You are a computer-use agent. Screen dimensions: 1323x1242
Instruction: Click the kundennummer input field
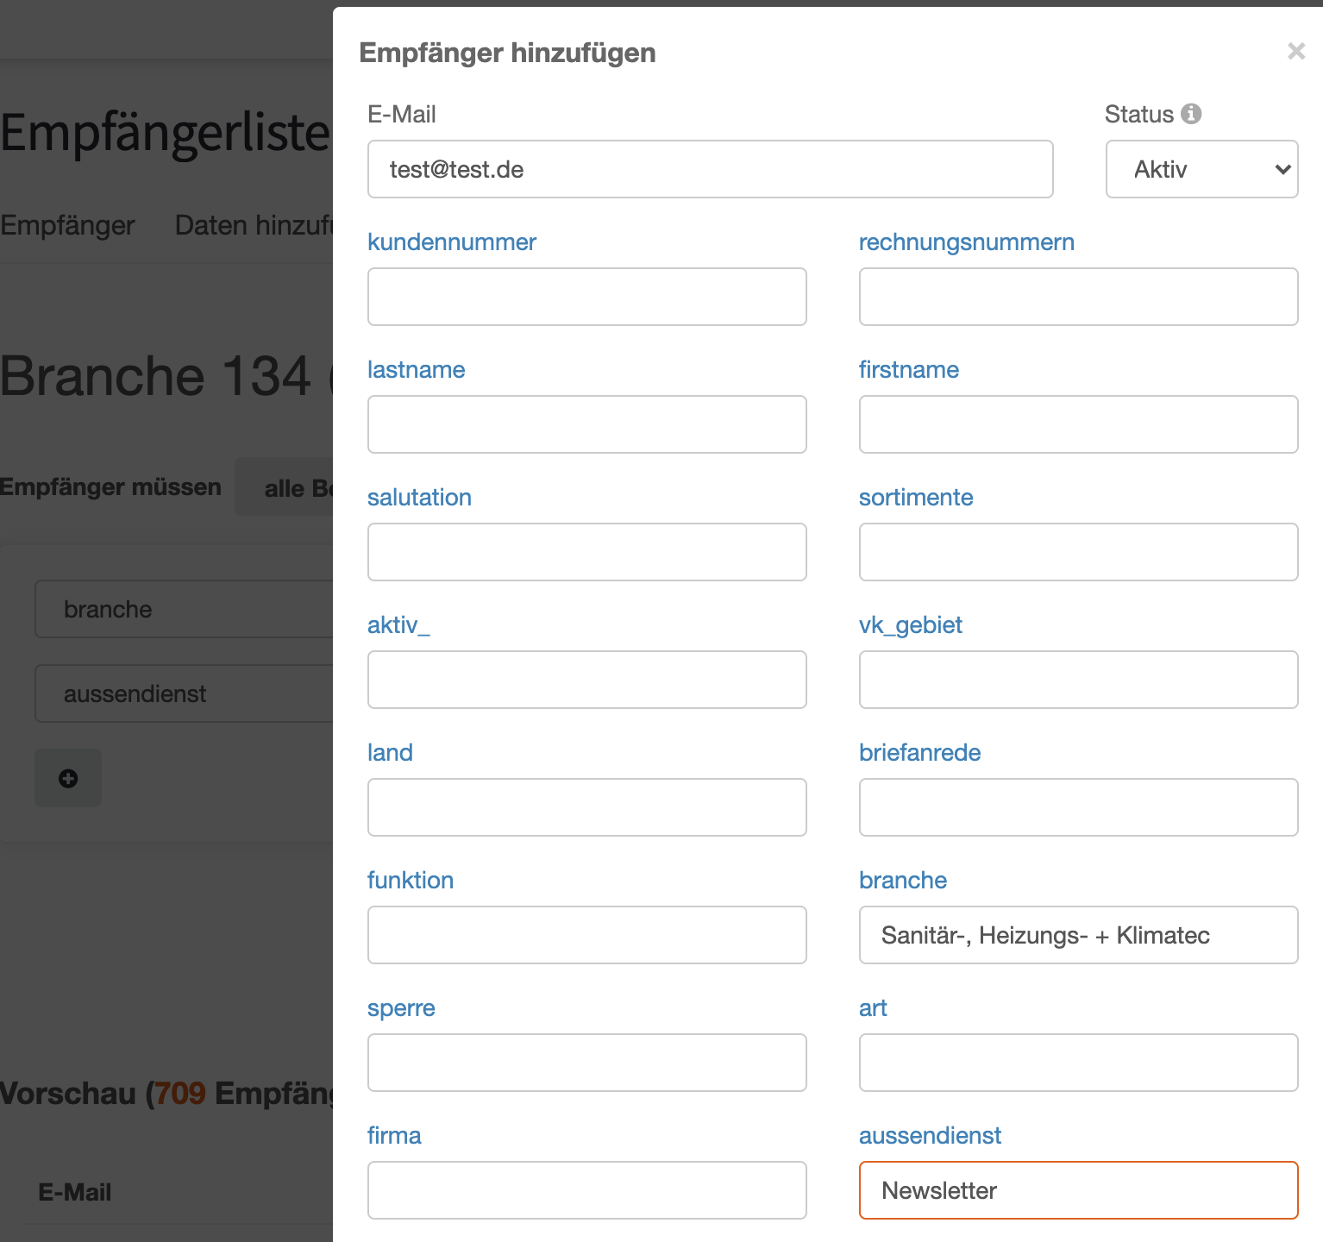(586, 297)
